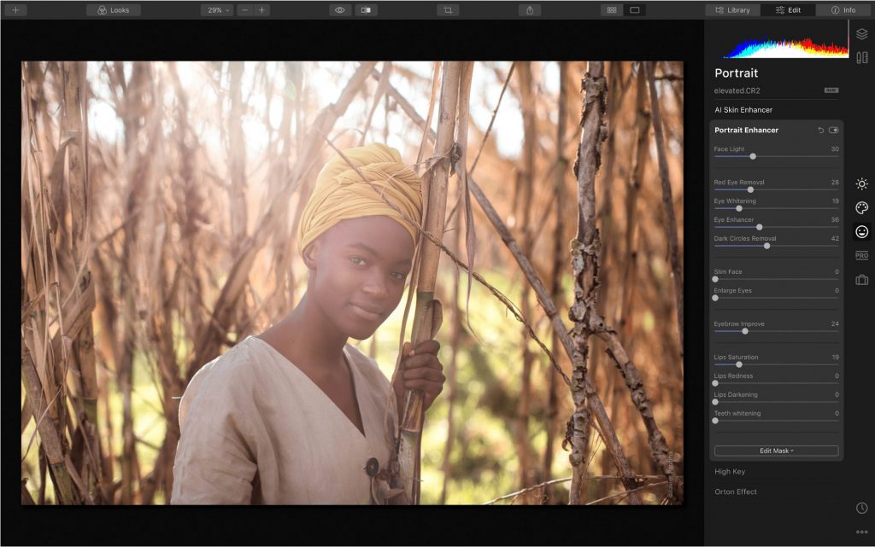The image size is (875, 547).
Task: Toggle Portrait Enhancer on/off switch
Action: click(x=833, y=130)
